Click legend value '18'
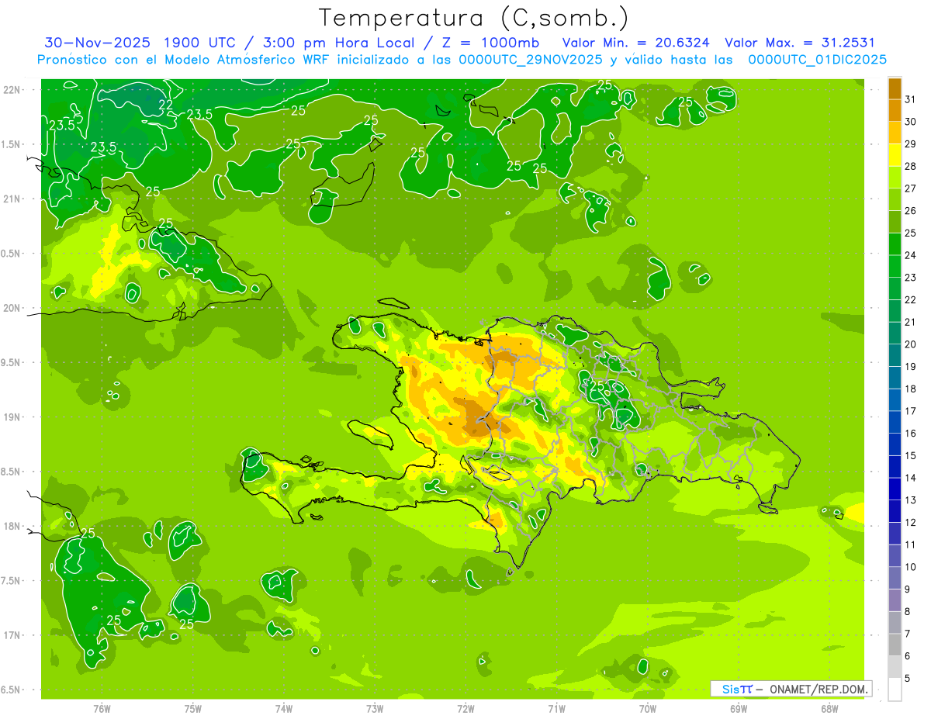The image size is (931, 719). click(x=911, y=389)
